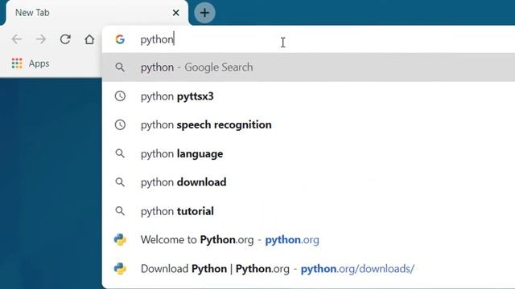Choose the python pyttsx3 history suggestion

(309, 96)
